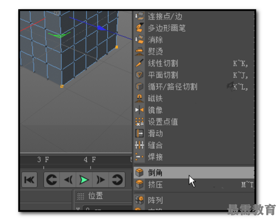Step back one frame
This screenshot has width=278, height=223.
tap(68, 180)
